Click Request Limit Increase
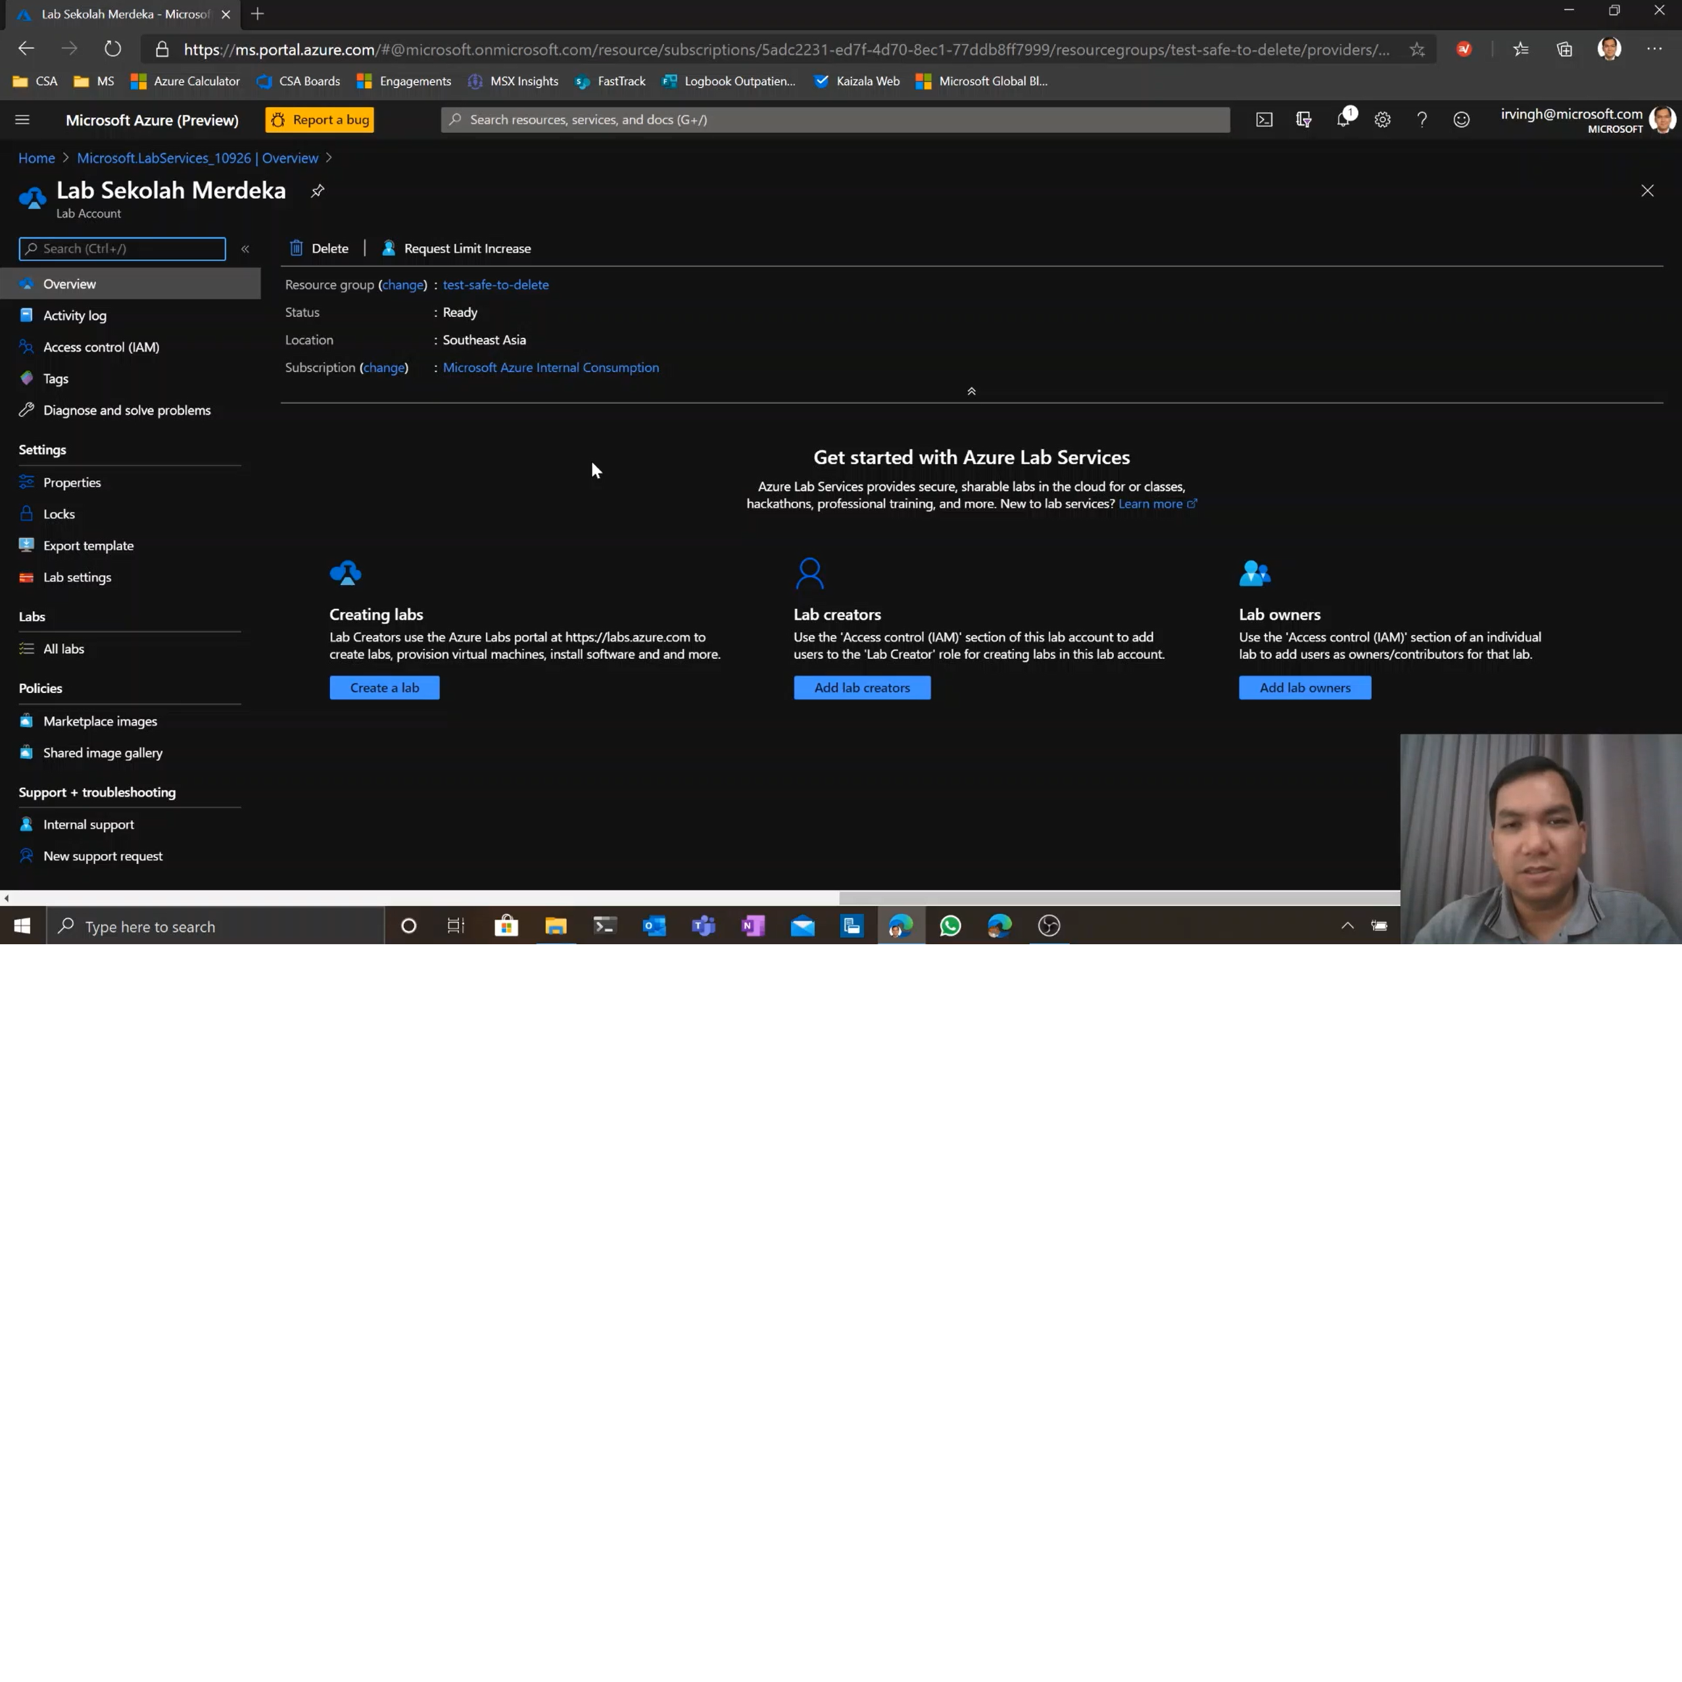Screen dimensions: 1682x1682 point(456,248)
